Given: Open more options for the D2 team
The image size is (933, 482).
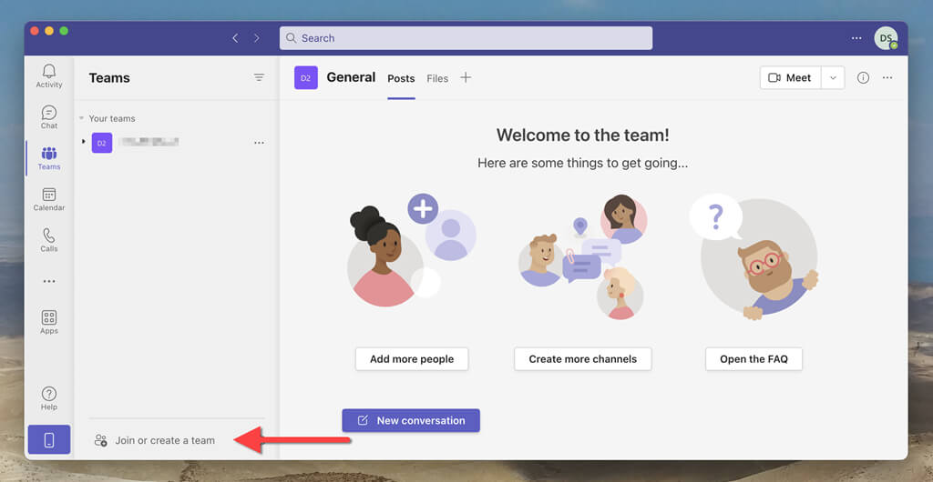Looking at the screenshot, I should click(x=259, y=143).
